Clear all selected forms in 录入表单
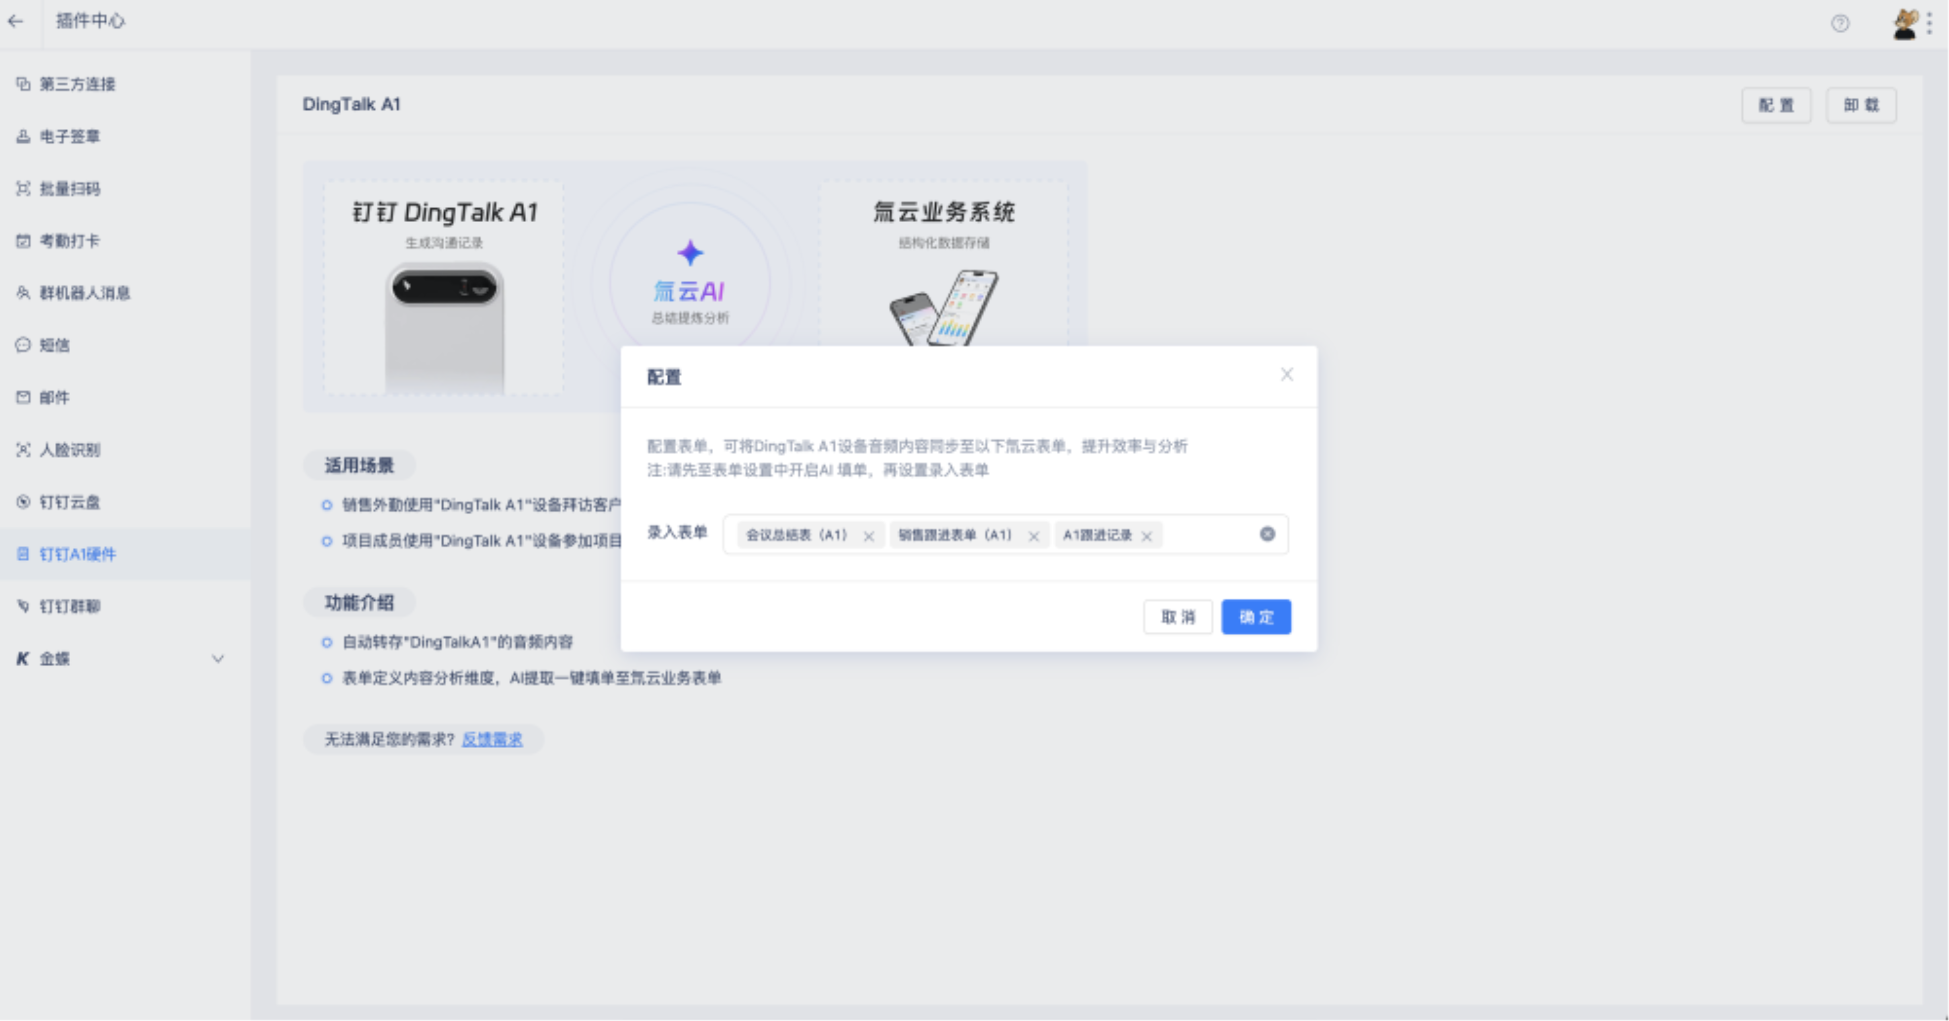 pos(1267,535)
